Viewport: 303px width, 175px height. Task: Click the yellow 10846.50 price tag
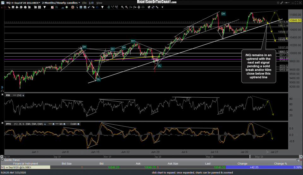coord(295,20)
